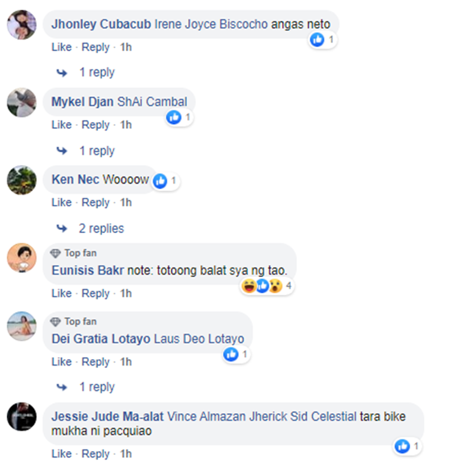The height and width of the screenshot is (468, 451).
Task: Expand the 1 reply under Jhonley Cubacub's comment
Action: 97,72
